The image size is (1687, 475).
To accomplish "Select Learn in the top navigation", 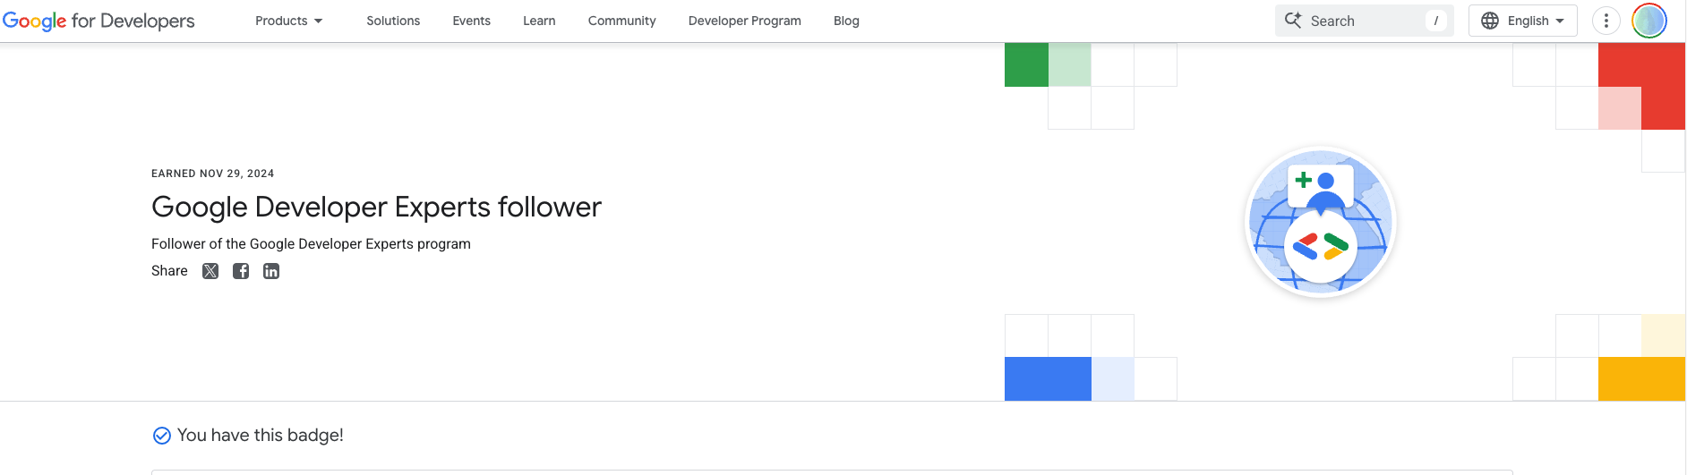I will (539, 21).
